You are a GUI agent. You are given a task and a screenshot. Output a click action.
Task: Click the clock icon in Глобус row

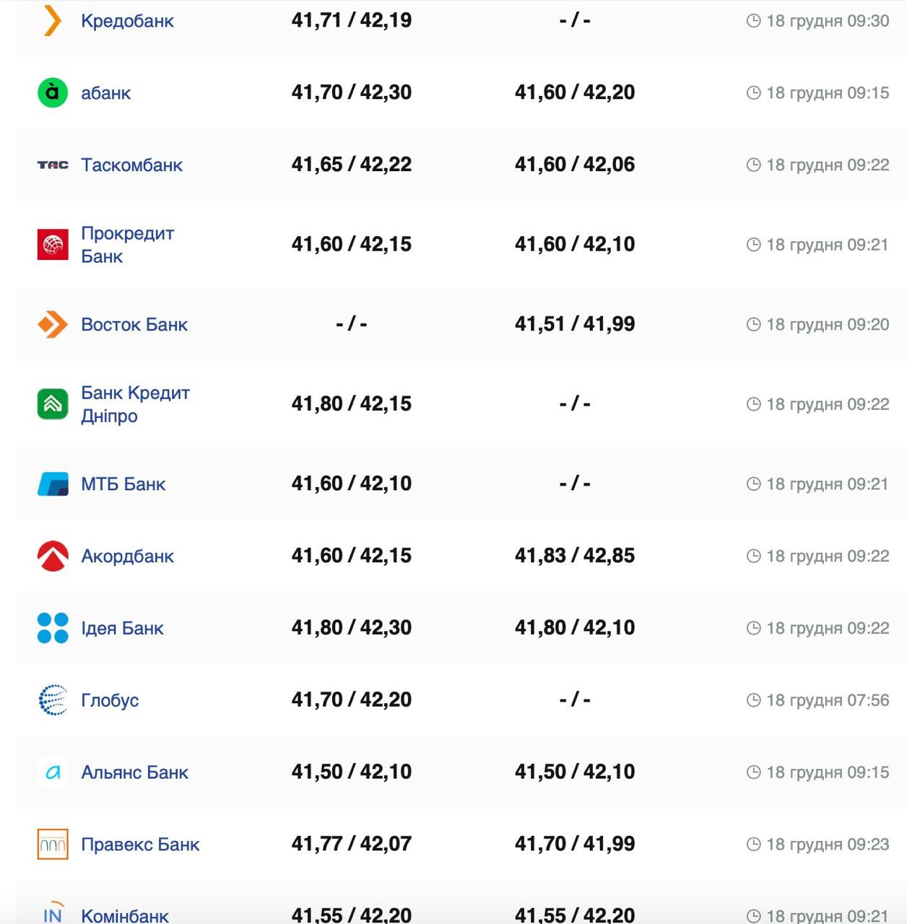753,700
